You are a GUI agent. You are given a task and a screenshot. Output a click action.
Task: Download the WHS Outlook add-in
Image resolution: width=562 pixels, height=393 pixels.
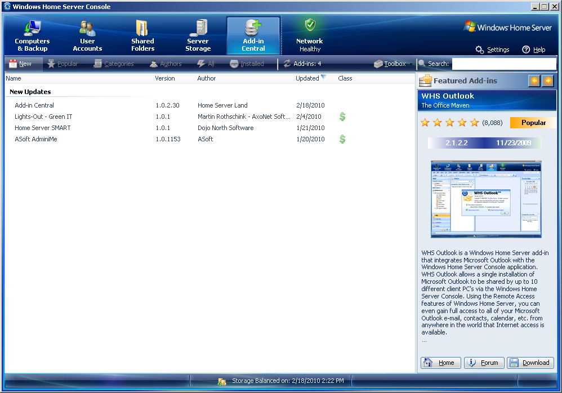pyautogui.click(x=530, y=363)
